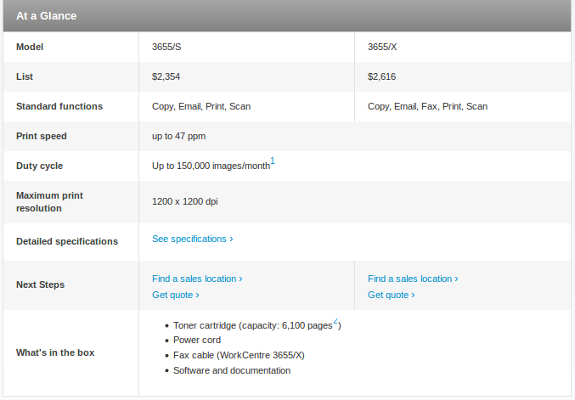Click the Standard functions label
Screen dimensions: 575x400
(x=59, y=106)
